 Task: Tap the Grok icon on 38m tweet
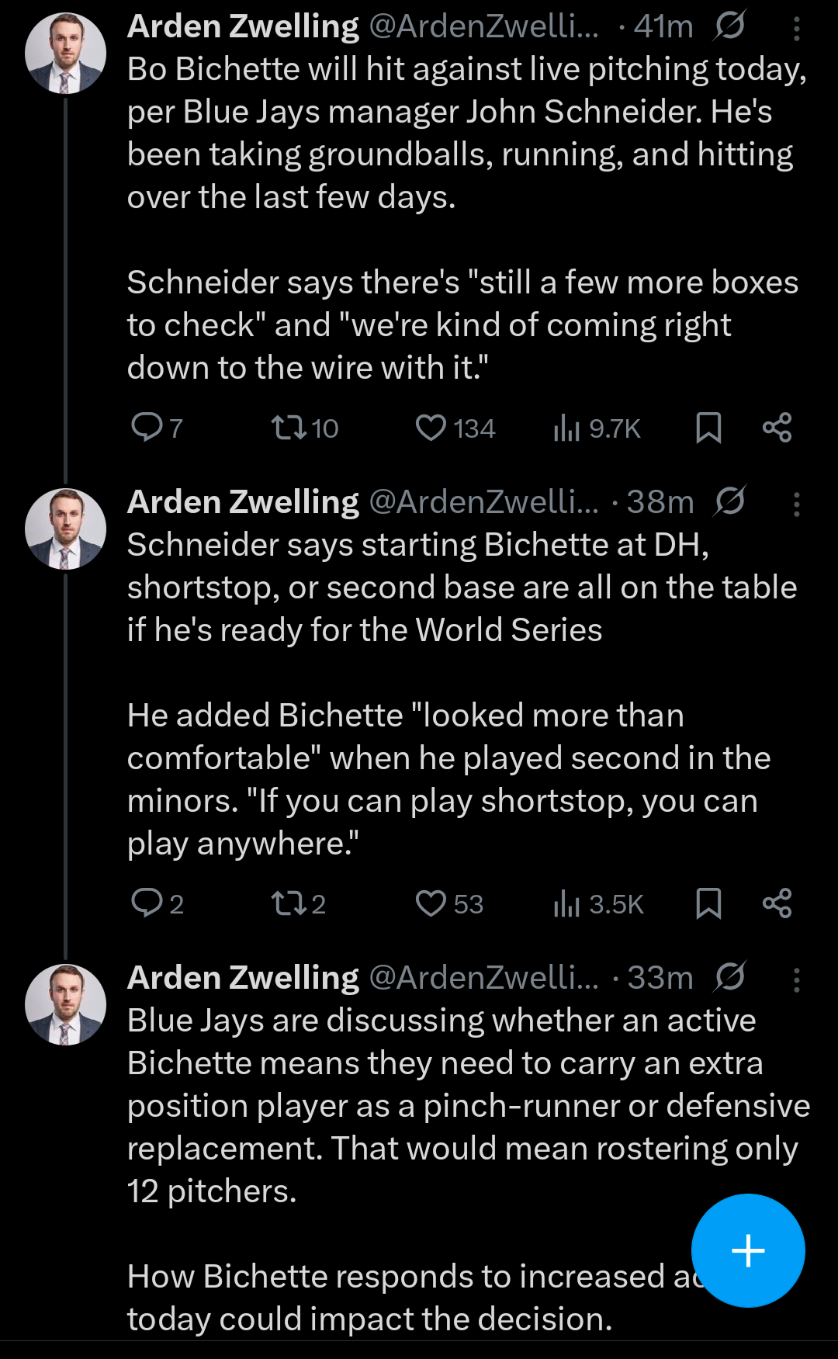coord(730,501)
